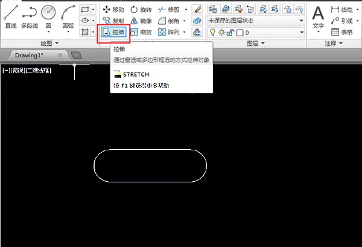Screen dimensions: 362x247
Task: Click the 缩放 (Scale) tool
Action: (x=141, y=32)
